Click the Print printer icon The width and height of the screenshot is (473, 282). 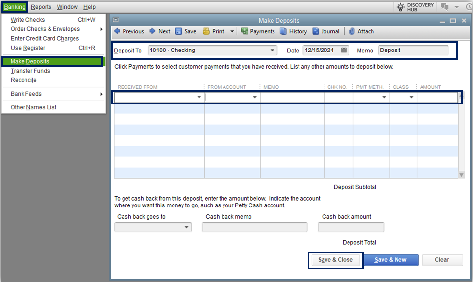click(x=206, y=31)
